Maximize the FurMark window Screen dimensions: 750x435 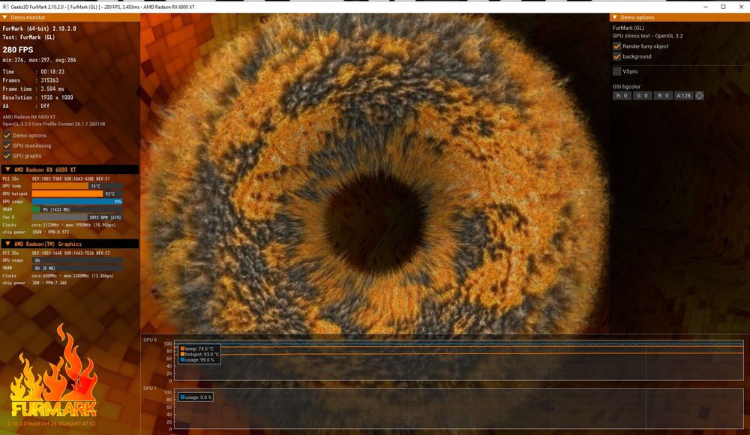723,7
